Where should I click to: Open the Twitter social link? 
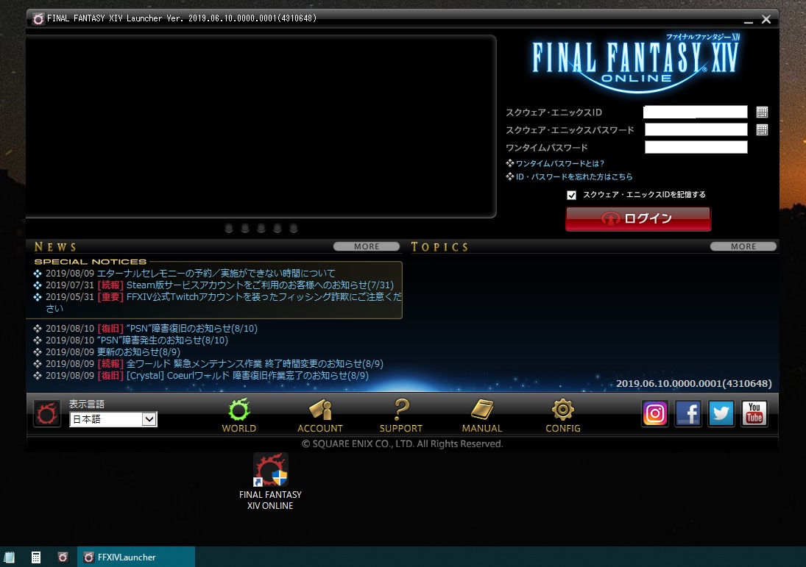pos(721,413)
